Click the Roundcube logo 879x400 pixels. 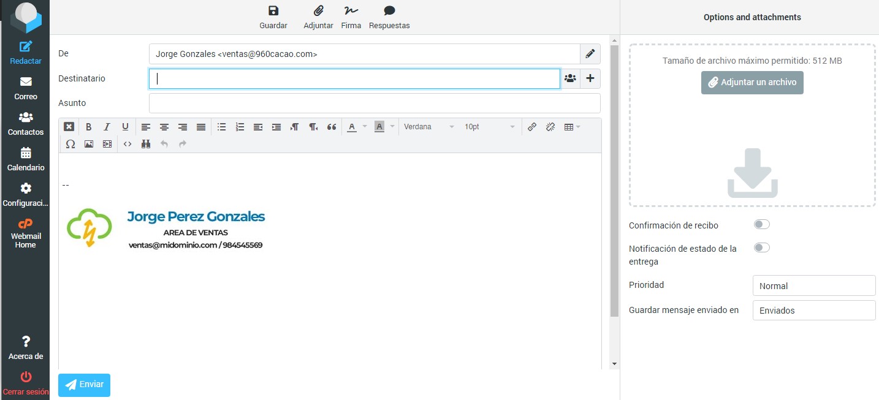pos(26,17)
